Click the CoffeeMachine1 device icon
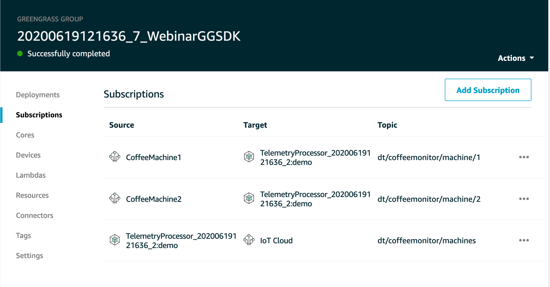The image size is (550, 287). pyautogui.click(x=114, y=157)
